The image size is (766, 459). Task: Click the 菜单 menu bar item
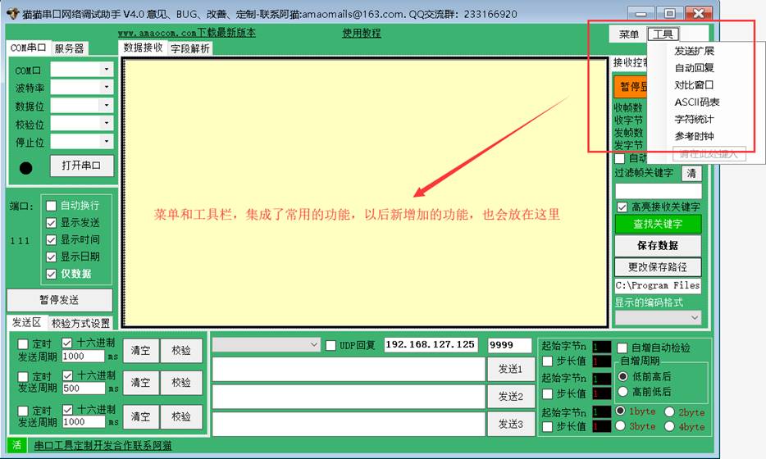tap(629, 34)
